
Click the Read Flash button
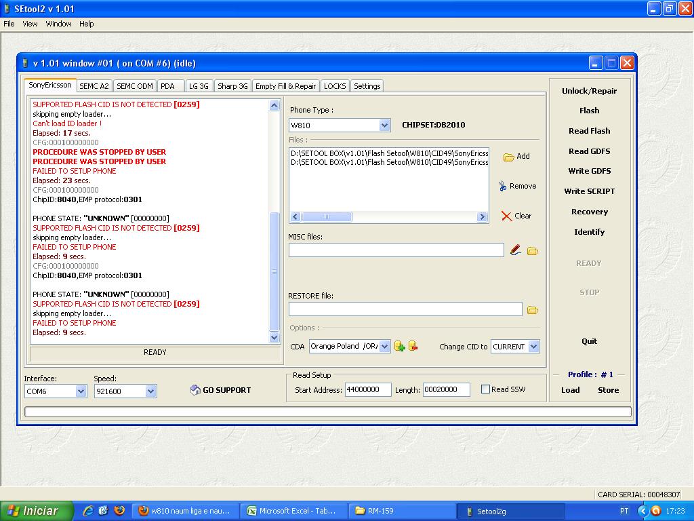click(x=589, y=131)
